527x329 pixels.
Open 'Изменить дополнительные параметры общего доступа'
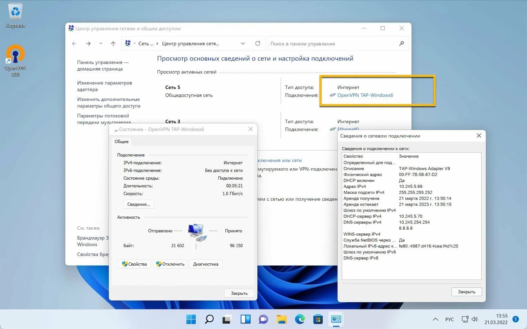pyautogui.click(x=109, y=102)
